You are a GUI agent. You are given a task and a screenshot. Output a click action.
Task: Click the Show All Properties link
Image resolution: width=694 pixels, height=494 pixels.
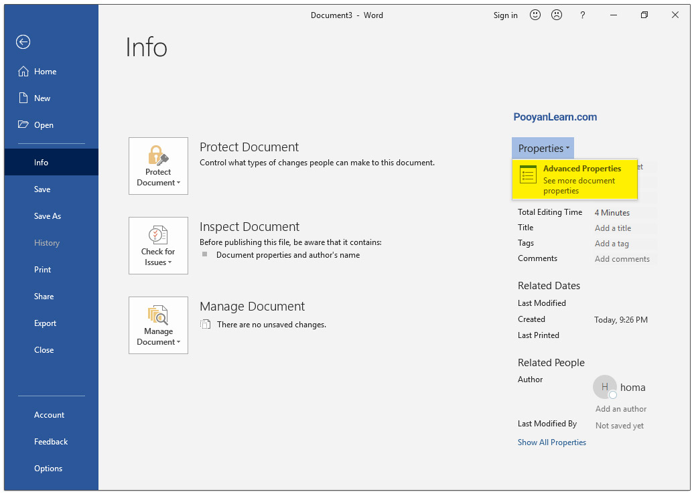[551, 442]
